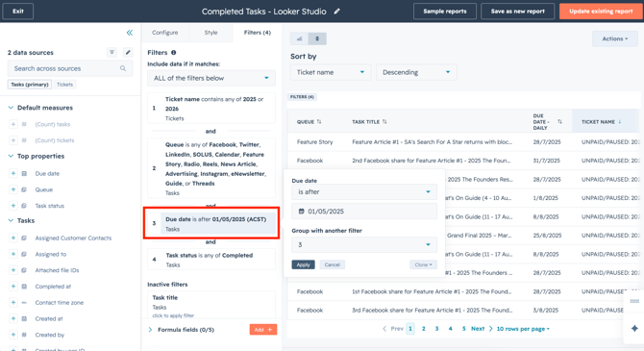Open Sample reports
Screen dimensions: 644x351
[x=445, y=12]
